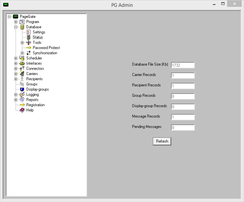Click the Recipient Records label
This screenshot has height=202, width=244.
[x=146, y=85]
